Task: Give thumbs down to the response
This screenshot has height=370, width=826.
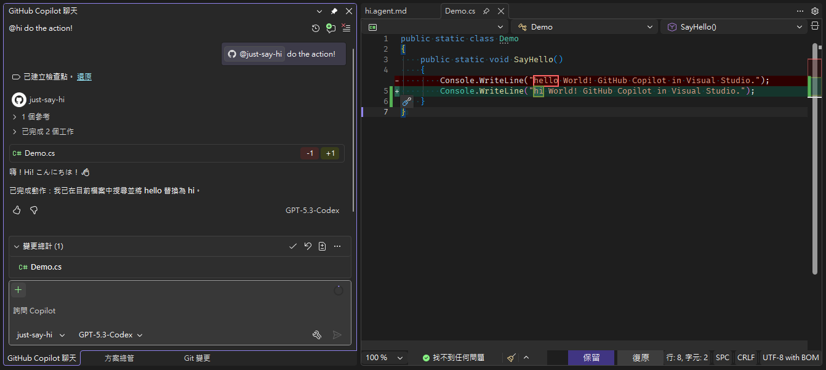Action: point(34,211)
